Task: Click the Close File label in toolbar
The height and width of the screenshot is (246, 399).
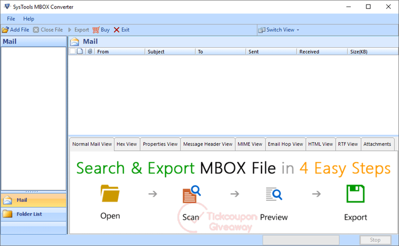Action: 52,30
